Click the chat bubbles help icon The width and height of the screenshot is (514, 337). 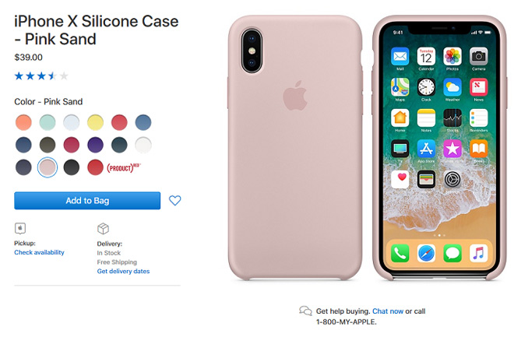click(x=305, y=311)
